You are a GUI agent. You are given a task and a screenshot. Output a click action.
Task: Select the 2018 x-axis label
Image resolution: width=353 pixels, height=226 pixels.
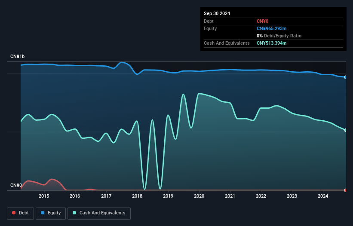[x=137, y=196]
